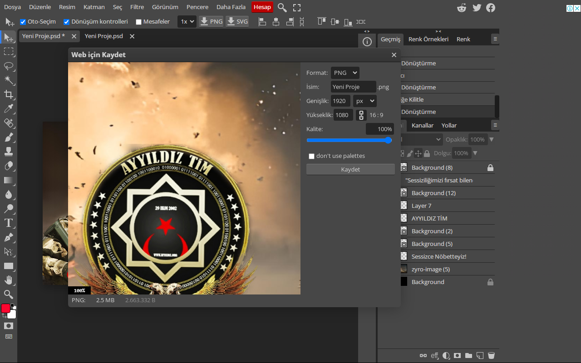Create new layer page icon

pyautogui.click(x=480, y=356)
